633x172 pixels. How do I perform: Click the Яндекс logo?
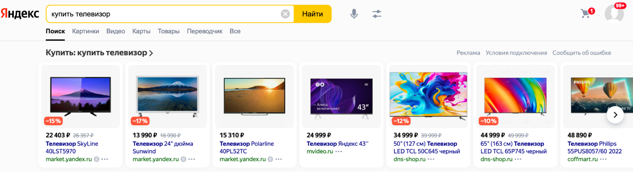point(20,14)
